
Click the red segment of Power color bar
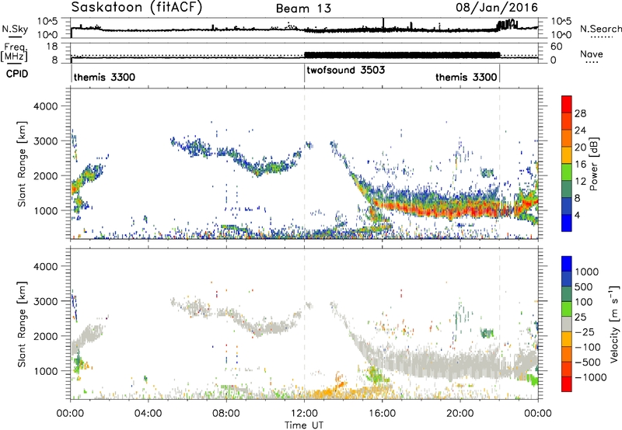[567, 104]
